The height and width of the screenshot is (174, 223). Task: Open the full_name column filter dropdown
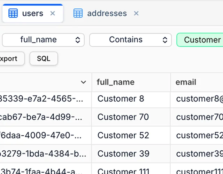[43, 40]
